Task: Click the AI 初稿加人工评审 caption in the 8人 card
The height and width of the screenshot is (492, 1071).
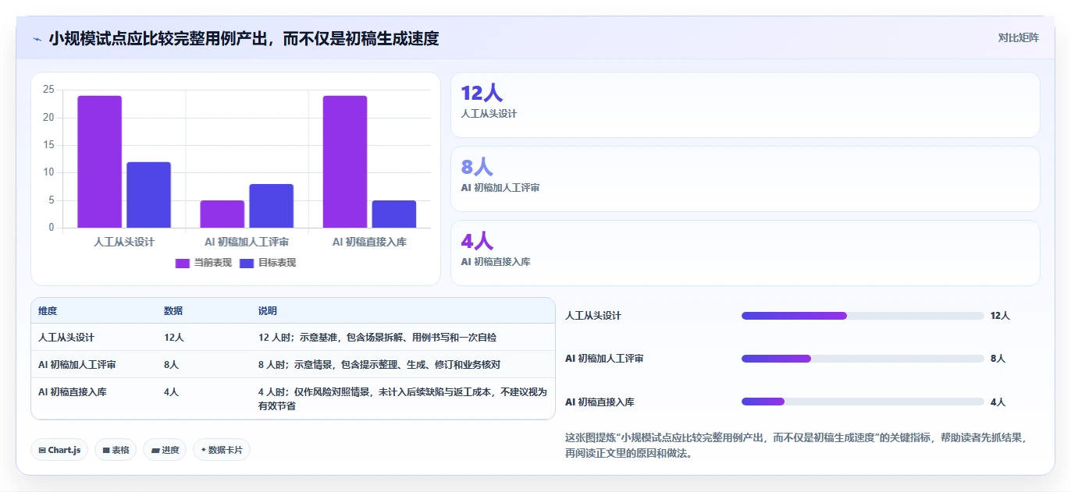Action: 500,188
